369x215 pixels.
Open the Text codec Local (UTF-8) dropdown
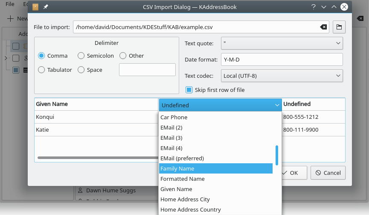[282, 76]
